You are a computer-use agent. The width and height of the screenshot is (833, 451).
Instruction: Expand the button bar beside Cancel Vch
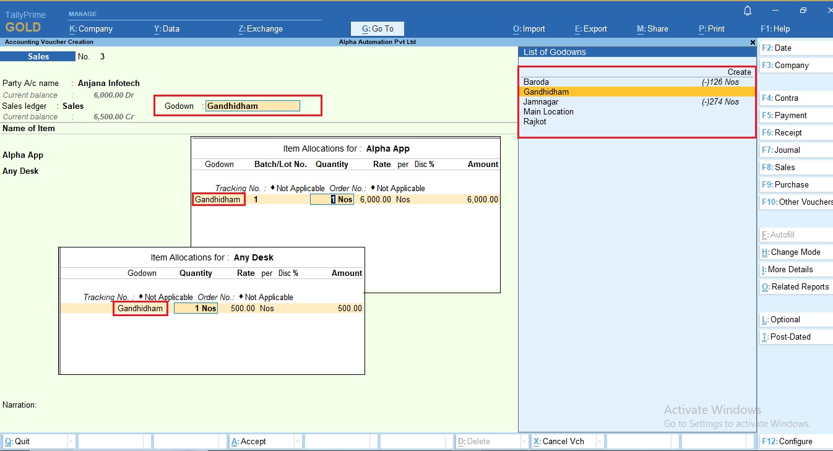coord(600,441)
